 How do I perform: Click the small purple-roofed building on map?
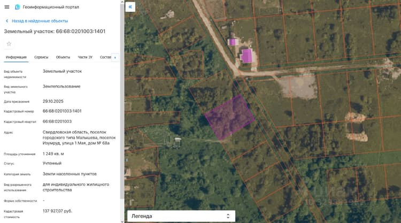233,42
